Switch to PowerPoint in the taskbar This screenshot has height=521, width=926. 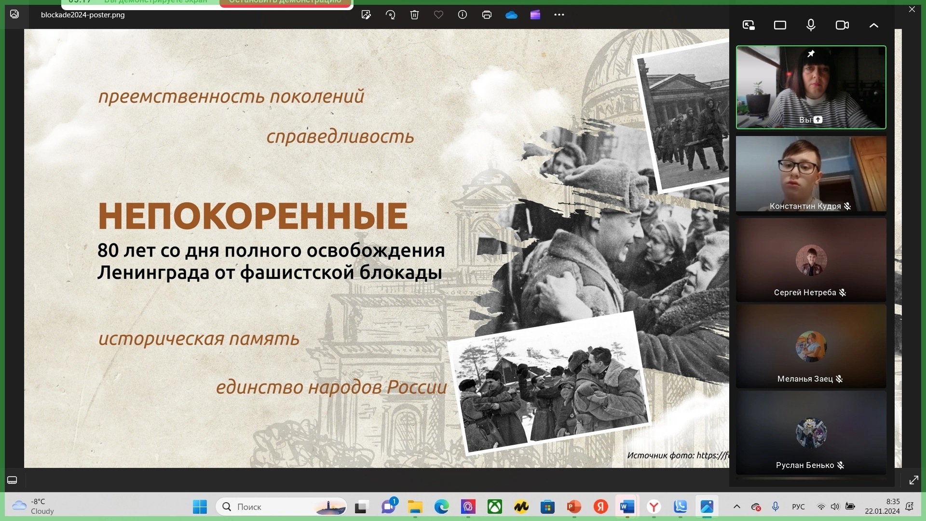(574, 507)
